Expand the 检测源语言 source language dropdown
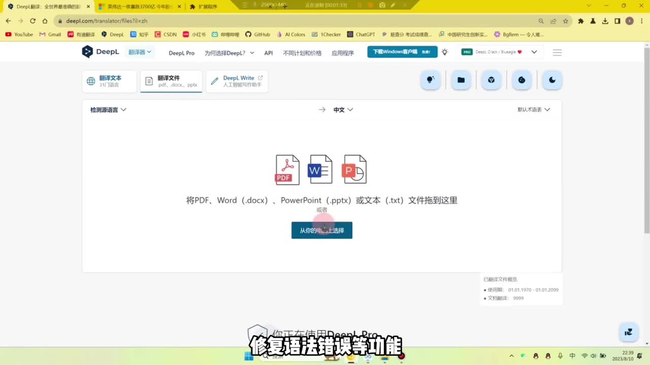This screenshot has width=650, height=365. click(108, 109)
